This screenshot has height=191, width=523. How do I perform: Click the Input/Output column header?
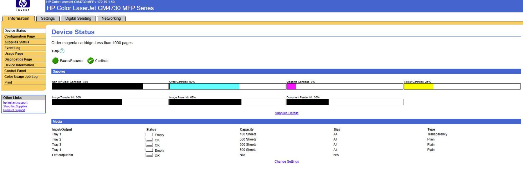tap(62, 130)
